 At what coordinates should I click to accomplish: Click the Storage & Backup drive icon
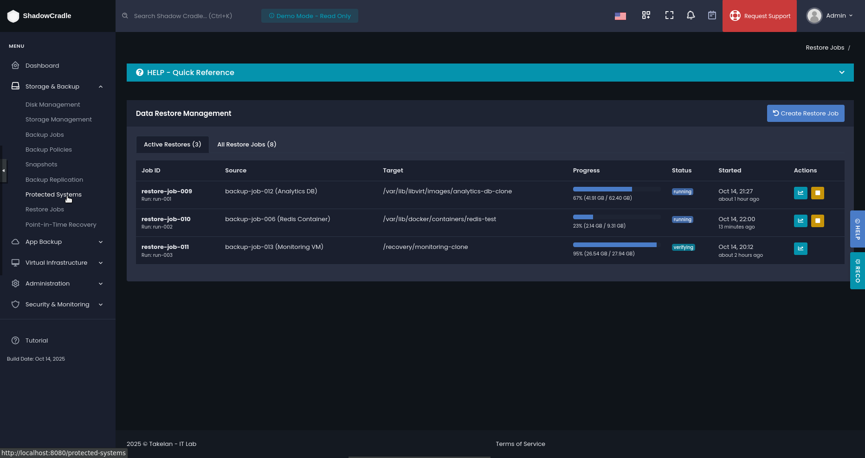click(15, 86)
